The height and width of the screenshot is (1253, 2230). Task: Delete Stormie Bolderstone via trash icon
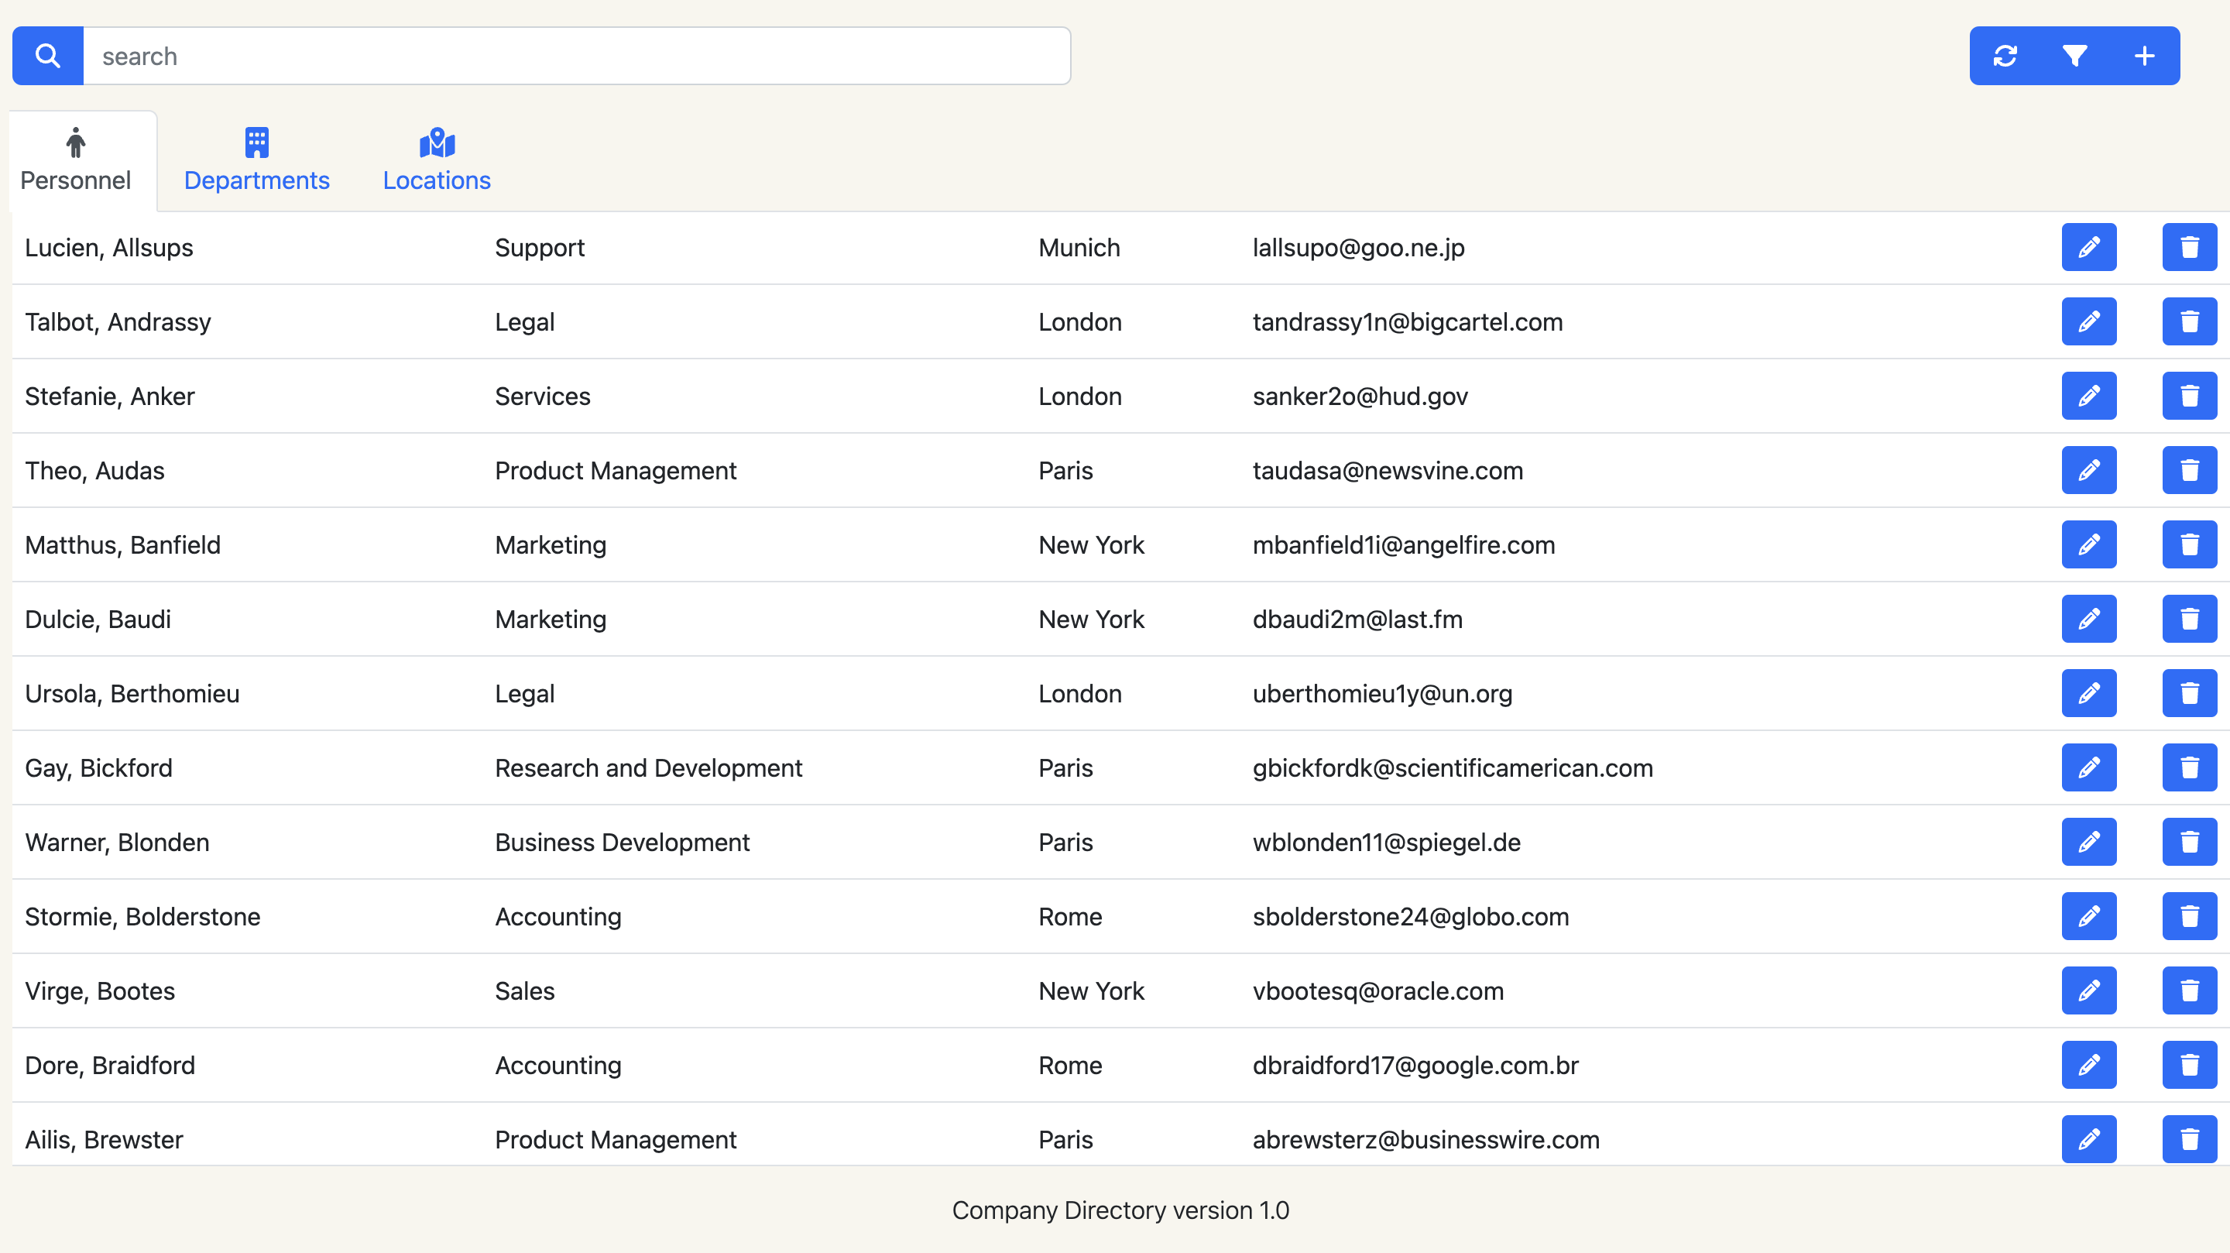click(x=2188, y=916)
